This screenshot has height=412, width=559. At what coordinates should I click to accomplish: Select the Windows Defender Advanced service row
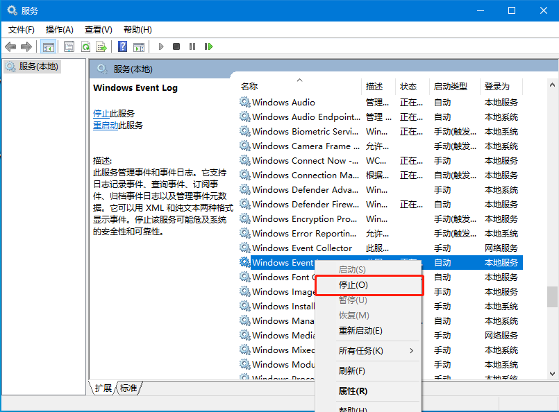381,190
